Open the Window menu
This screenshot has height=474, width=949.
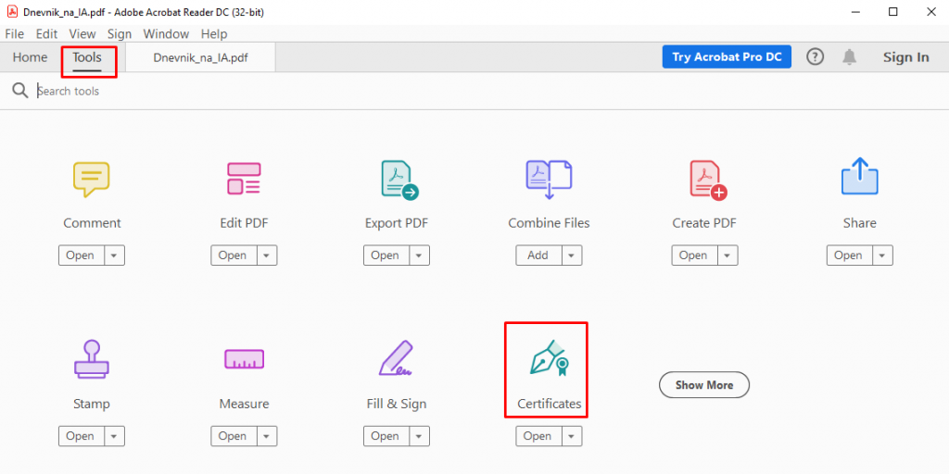pyautogui.click(x=167, y=34)
